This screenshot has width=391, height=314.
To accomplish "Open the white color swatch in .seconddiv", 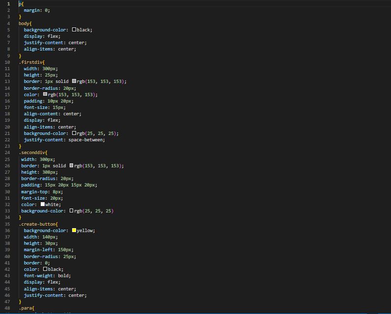I will pyautogui.click(x=43, y=204).
